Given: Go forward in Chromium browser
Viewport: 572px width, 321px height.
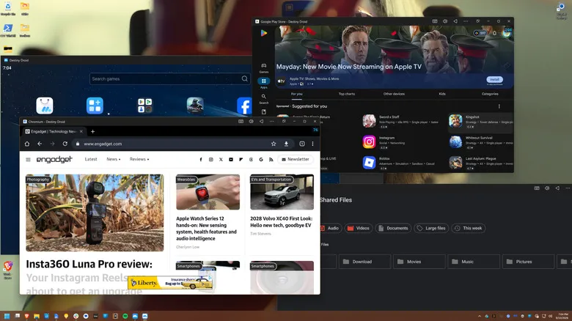Looking at the screenshot, I should click(52, 144).
